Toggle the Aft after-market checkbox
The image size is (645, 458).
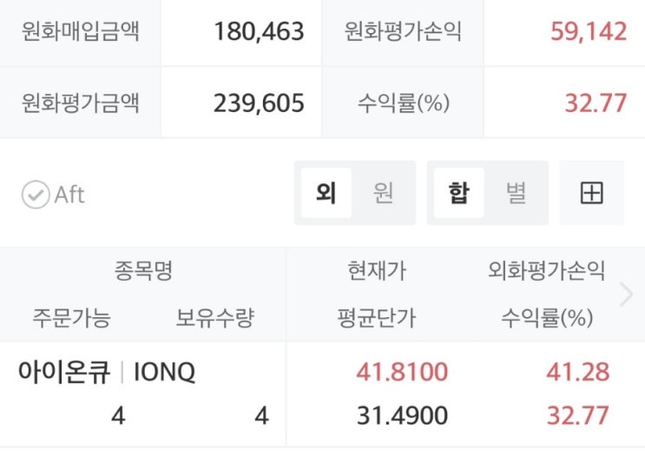click(36, 195)
